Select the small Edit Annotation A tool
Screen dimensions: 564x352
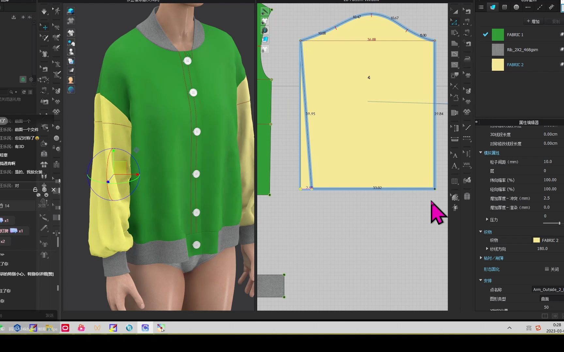[454, 155]
